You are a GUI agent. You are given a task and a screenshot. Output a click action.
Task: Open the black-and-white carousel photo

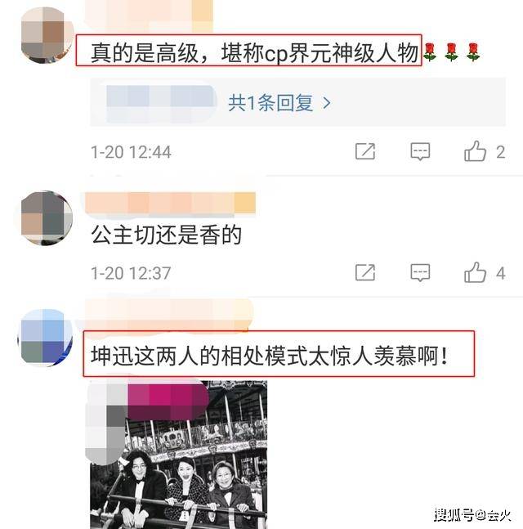tap(178, 455)
